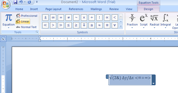Image resolution: width=178 pixels, height=93 pixels.
Task: Insert the approximately-equal congruent symbol
Action: 92,25
